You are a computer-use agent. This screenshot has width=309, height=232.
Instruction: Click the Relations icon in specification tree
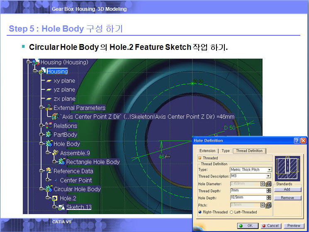point(49,126)
